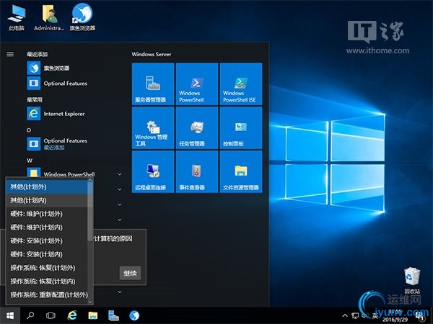Open Server Manager from the taskbar
The height and width of the screenshot is (324, 433).
click(113, 315)
